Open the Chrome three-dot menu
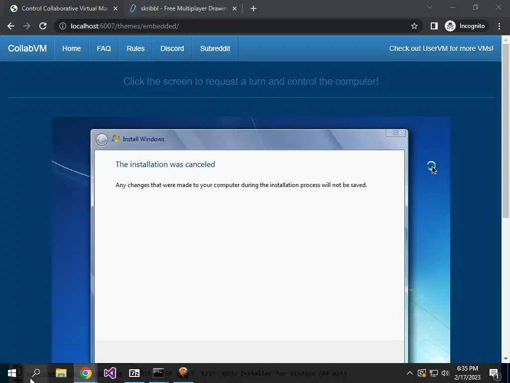510x383 pixels. pyautogui.click(x=499, y=26)
